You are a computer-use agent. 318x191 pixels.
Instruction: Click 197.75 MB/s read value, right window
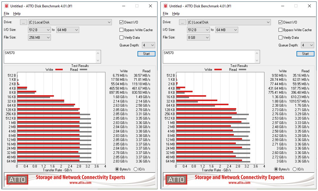coord(300,88)
